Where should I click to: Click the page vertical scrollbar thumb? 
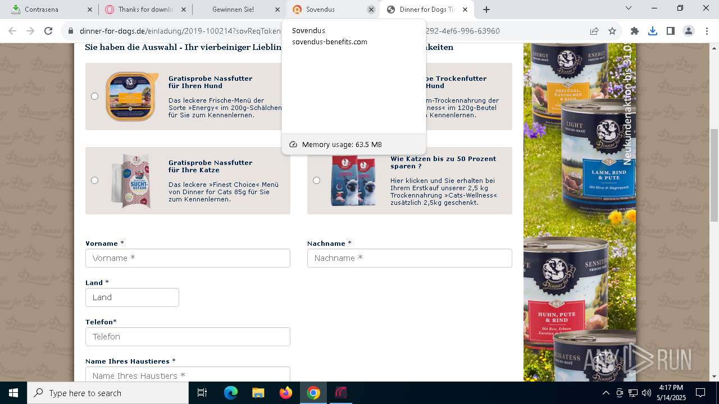coord(714,175)
